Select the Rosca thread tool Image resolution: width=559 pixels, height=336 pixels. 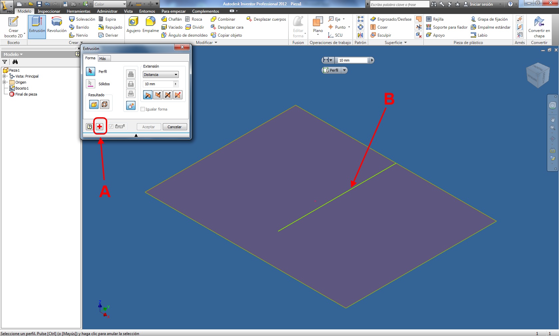click(193, 19)
